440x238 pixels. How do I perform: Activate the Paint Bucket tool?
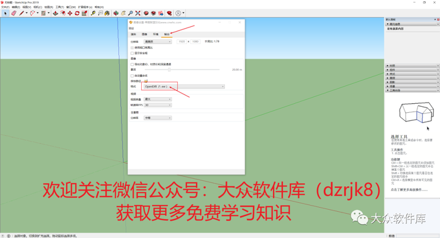107,13
